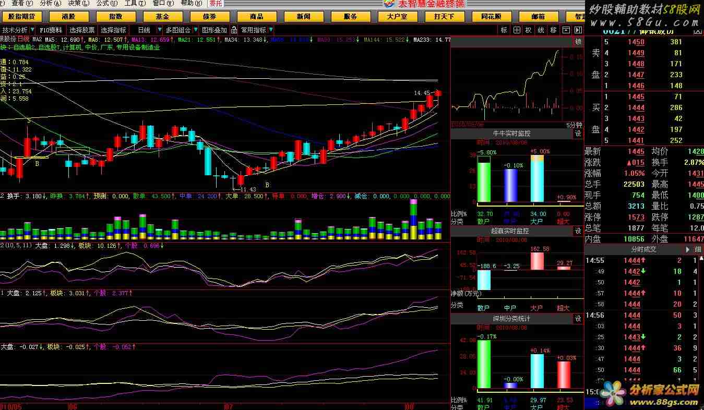The width and height of the screenshot is (704, 410).
Task: Click the cyan 大户 bar in 牛牛实时监控
Action: (x=537, y=178)
